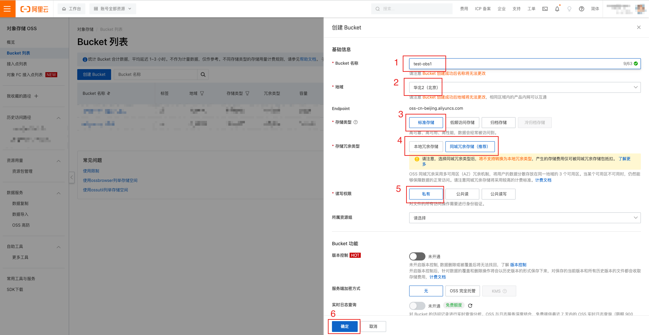Focus the top search box
The image size is (649, 335).
point(412,9)
